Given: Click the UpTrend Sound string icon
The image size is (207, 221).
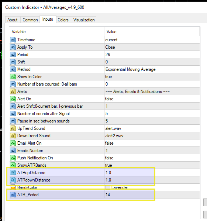Looking at the screenshot, I should point(13,128).
